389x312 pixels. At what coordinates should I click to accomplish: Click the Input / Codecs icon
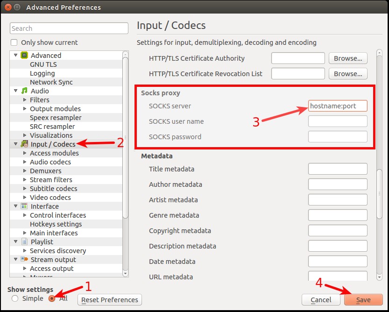tap(24, 144)
